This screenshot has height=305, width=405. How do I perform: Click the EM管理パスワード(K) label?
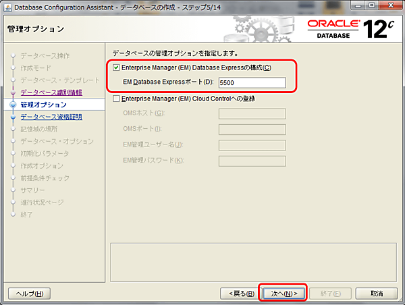point(153,161)
